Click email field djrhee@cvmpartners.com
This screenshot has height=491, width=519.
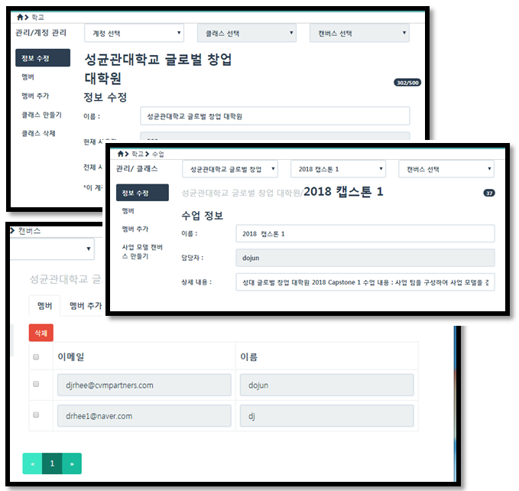(144, 385)
